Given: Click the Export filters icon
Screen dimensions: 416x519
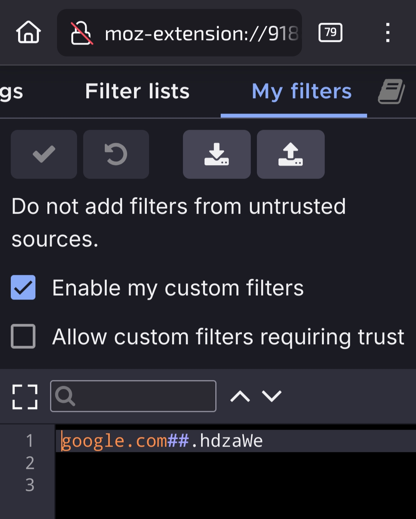Looking at the screenshot, I should click(290, 154).
